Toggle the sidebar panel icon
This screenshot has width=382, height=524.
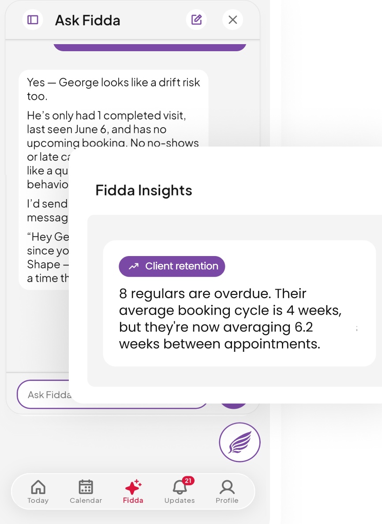(x=33, y=20)
